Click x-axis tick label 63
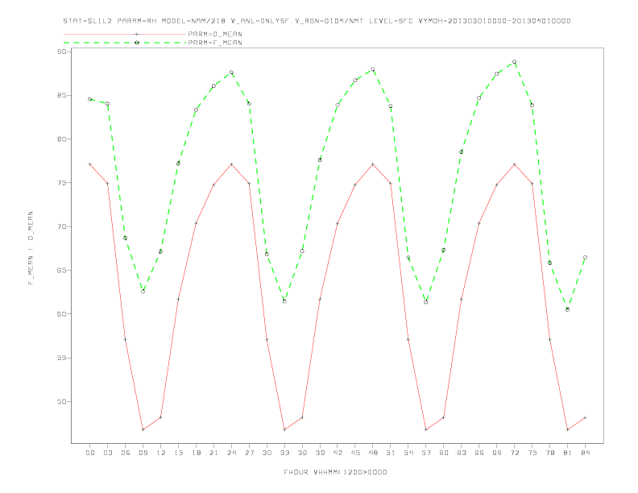 click(462, 453)
